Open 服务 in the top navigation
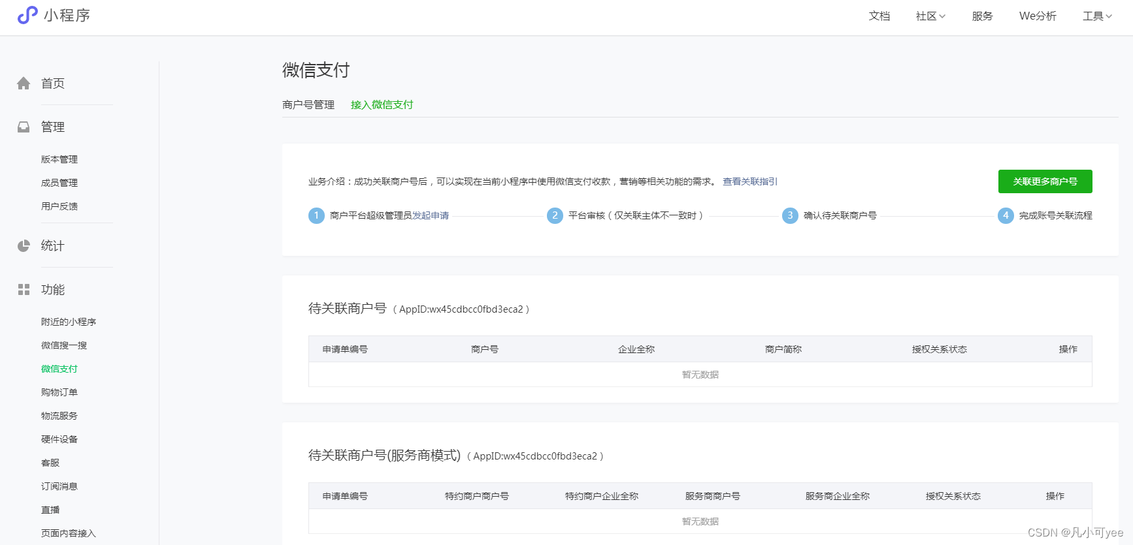Viewport: 1133px width, 545px height. pos(982,16)
